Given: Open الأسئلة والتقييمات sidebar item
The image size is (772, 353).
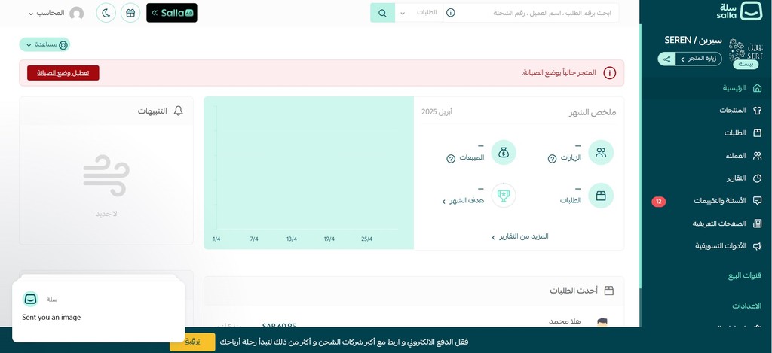Looking at the screenshot, I should pos(728,201).
